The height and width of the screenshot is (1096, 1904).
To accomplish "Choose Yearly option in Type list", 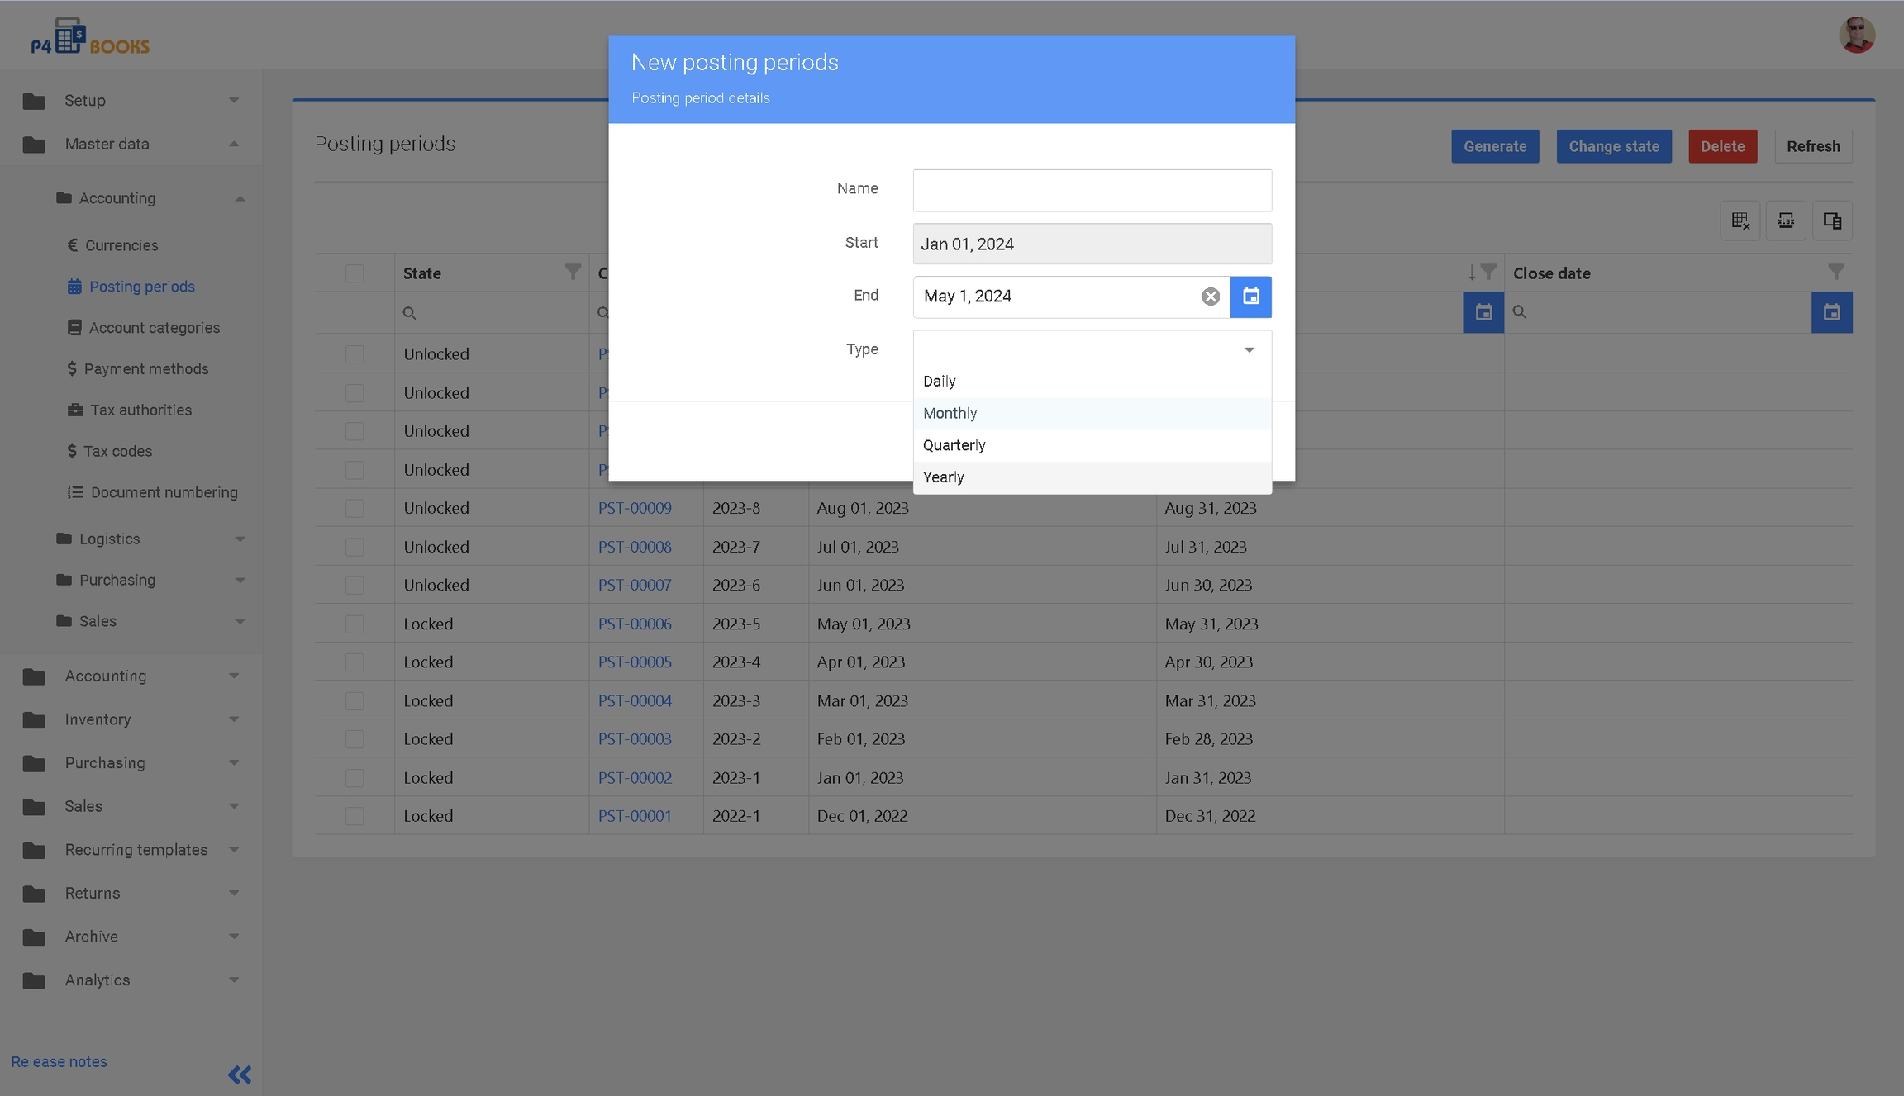I will (x=944, y=477).
